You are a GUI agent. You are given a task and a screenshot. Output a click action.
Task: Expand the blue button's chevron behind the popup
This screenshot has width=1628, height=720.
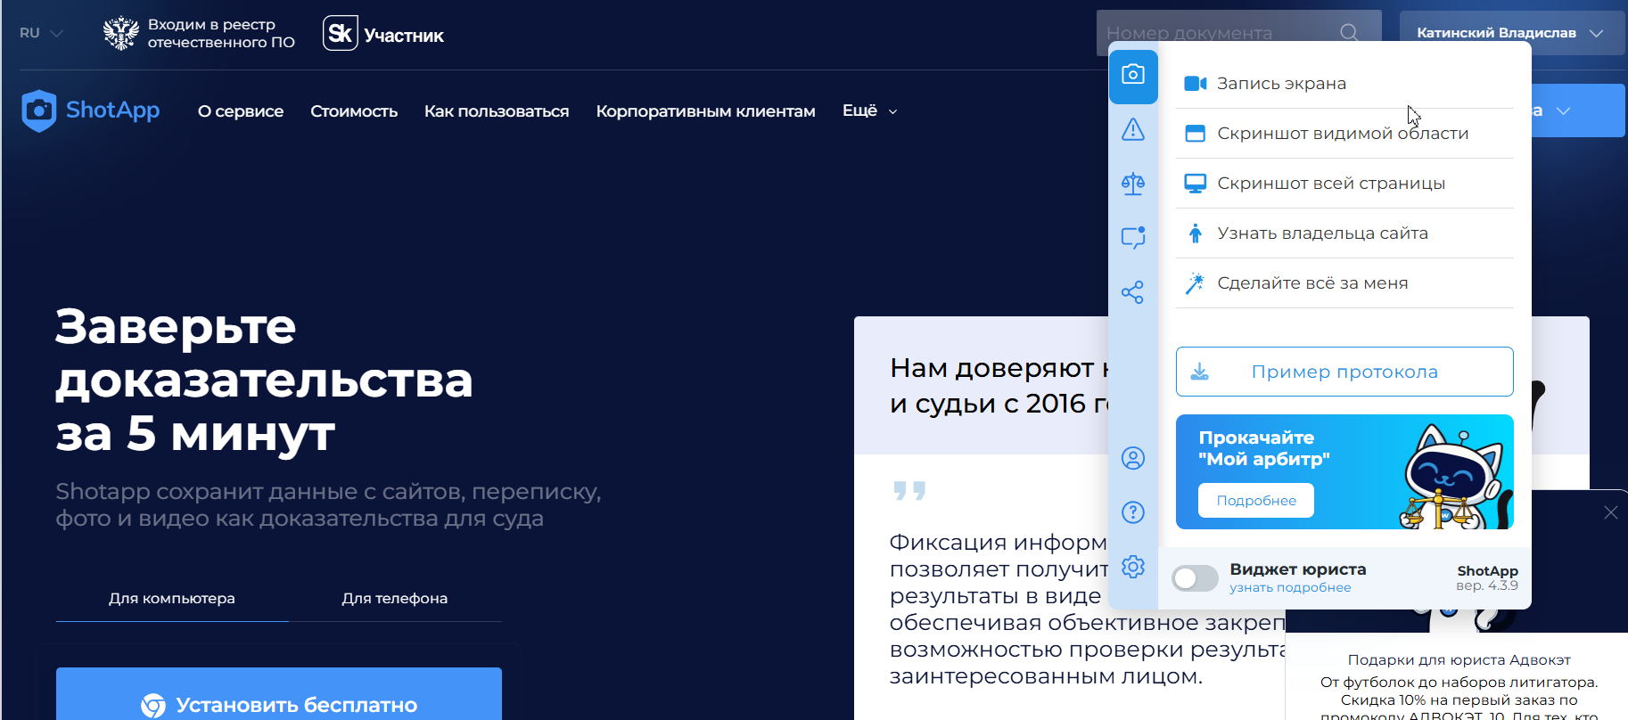tap(1564, 110)
